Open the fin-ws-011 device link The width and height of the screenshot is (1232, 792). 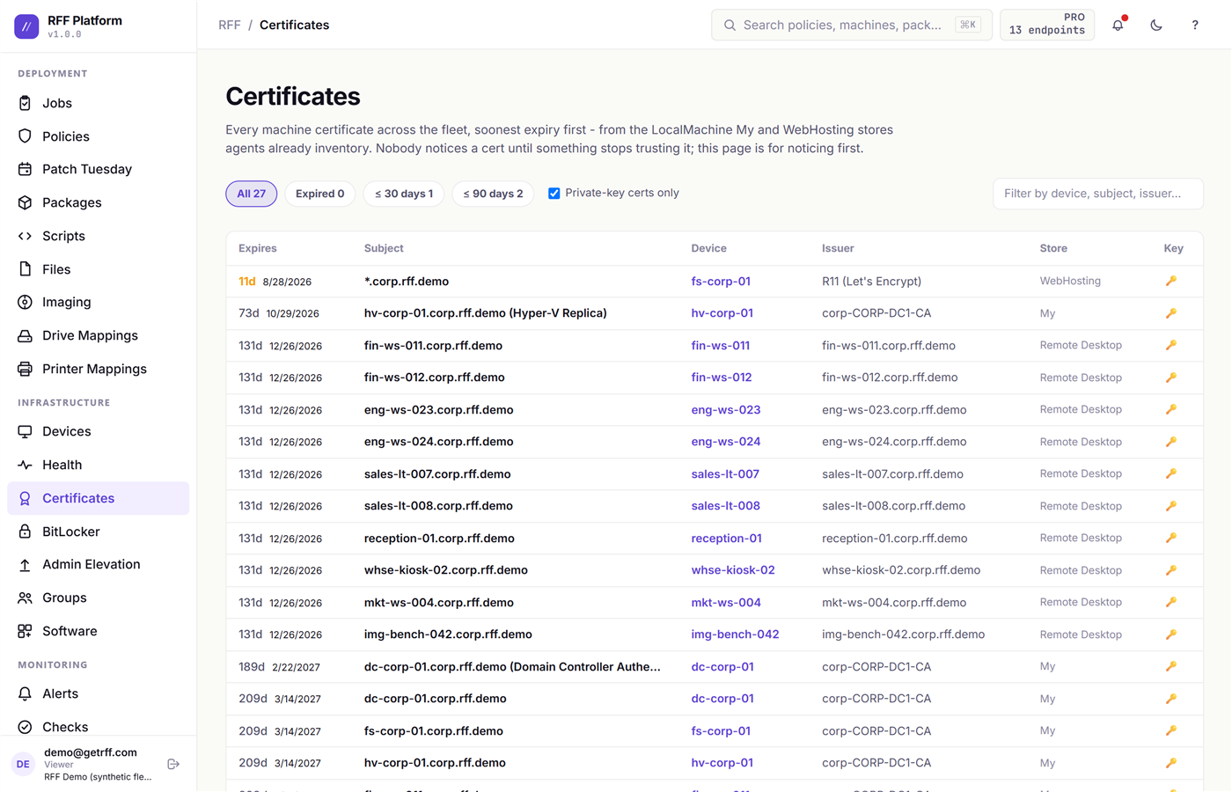point(721,346)
